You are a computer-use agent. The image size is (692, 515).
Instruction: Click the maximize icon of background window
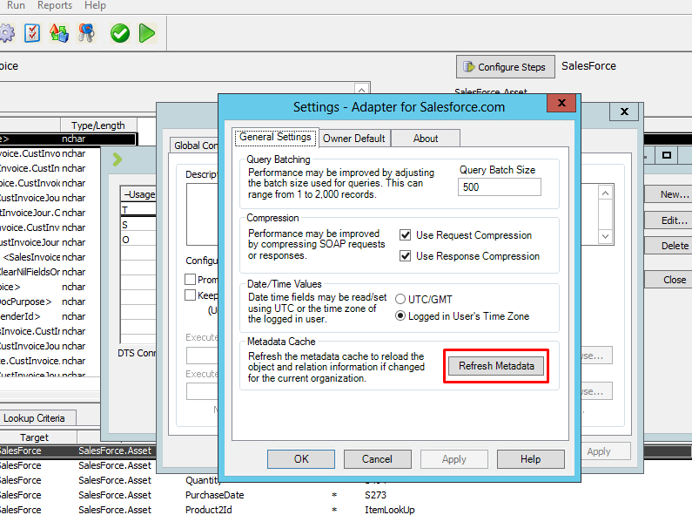coord(667,155)
